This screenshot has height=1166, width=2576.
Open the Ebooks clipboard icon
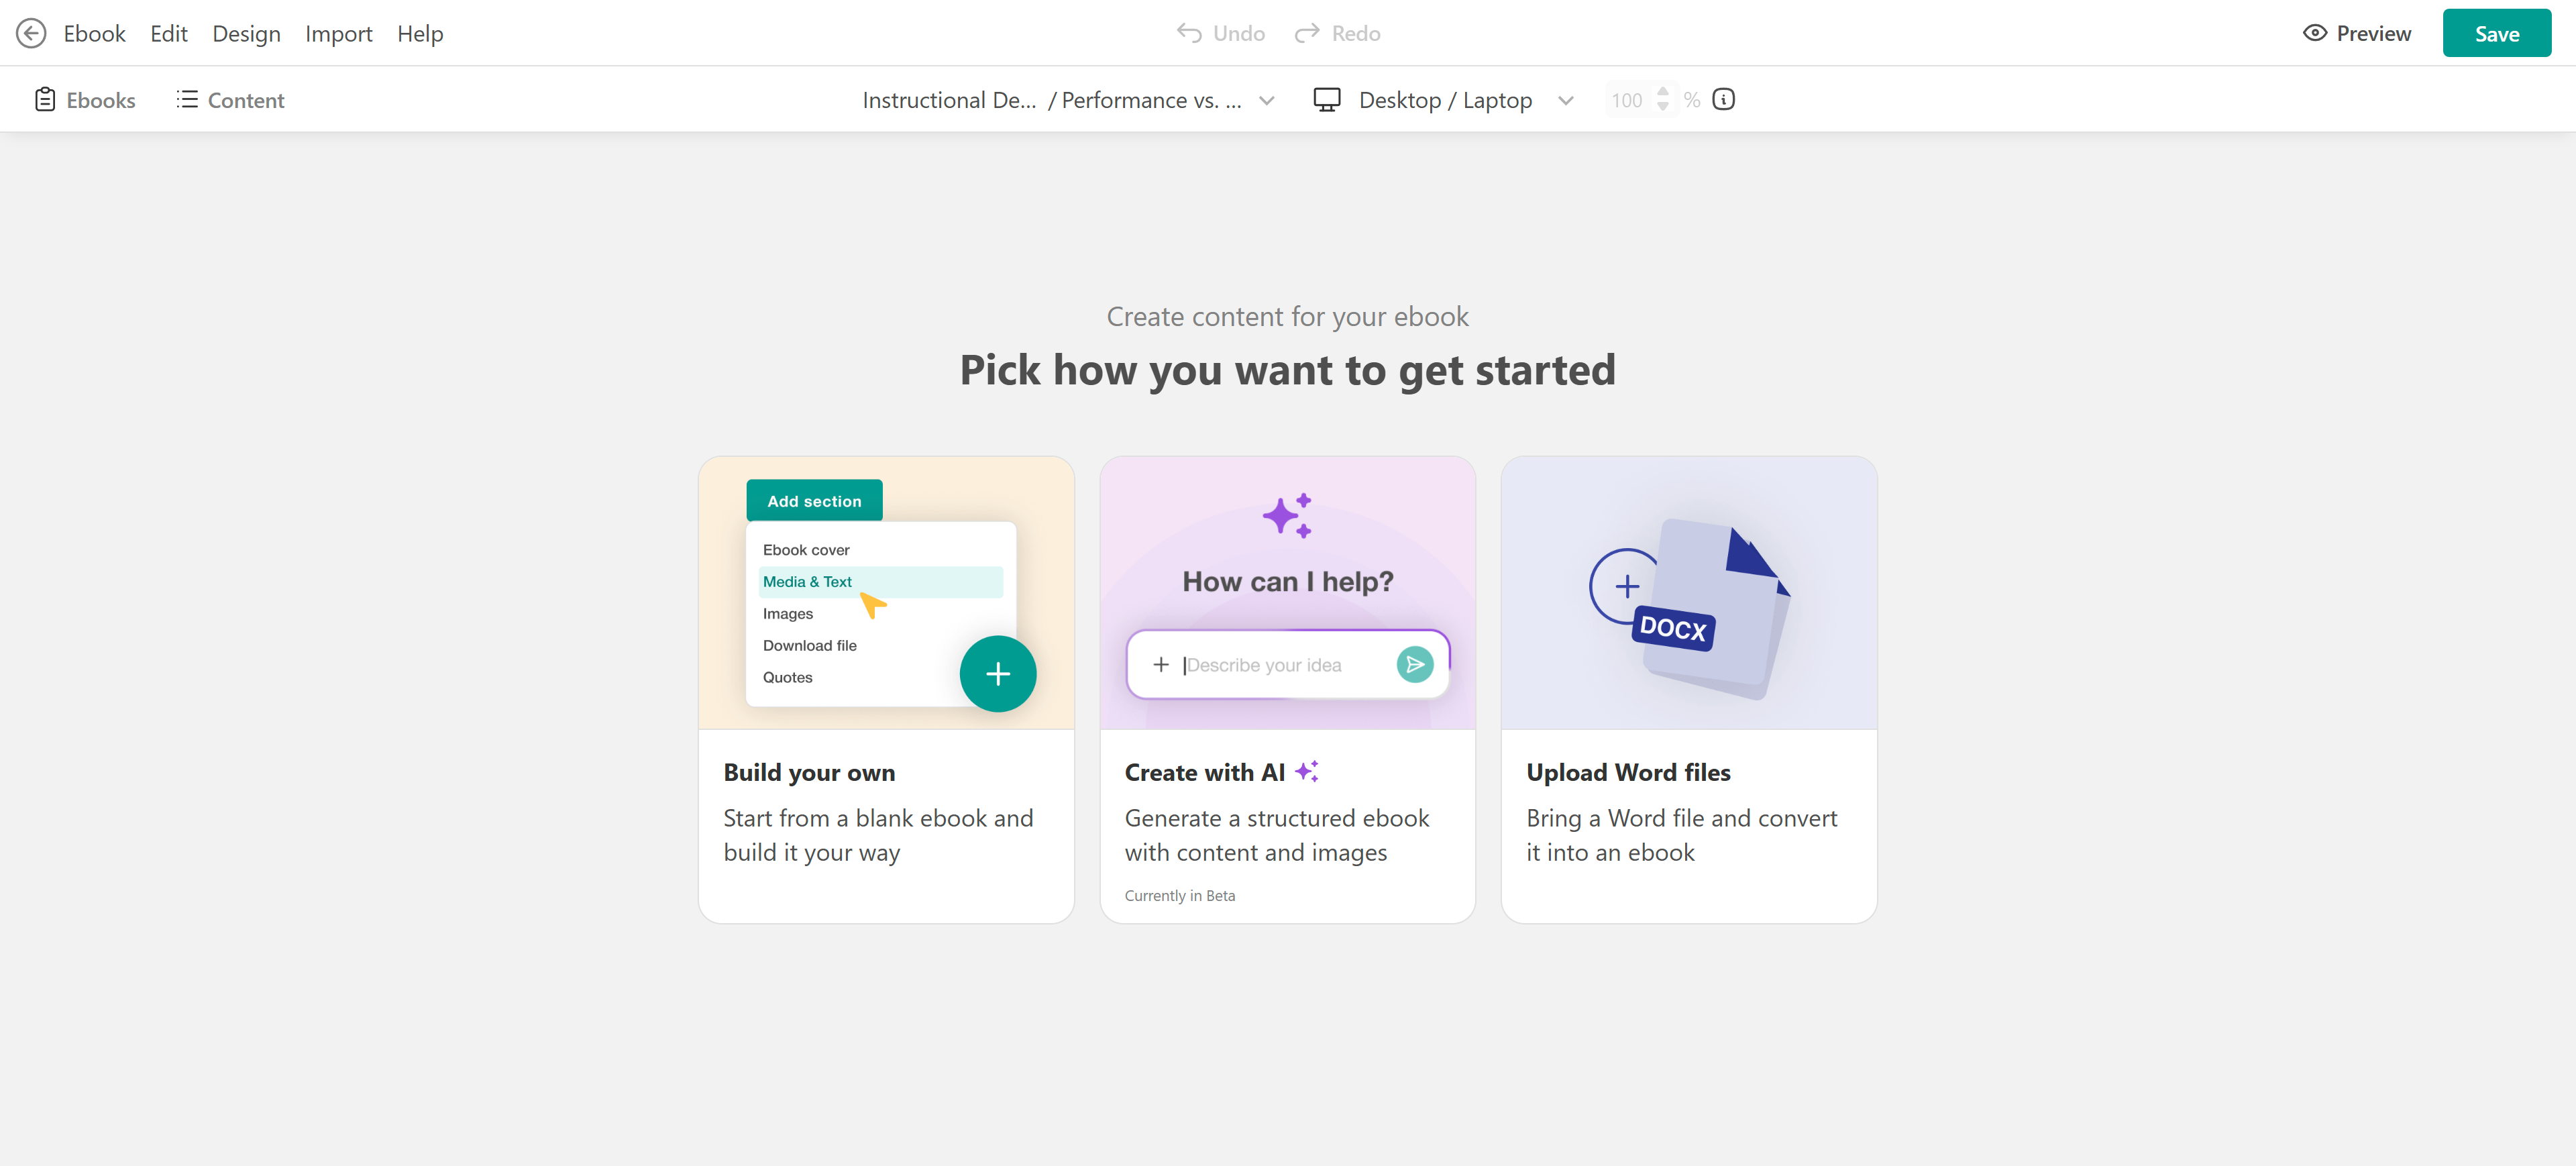click(44, 99)
